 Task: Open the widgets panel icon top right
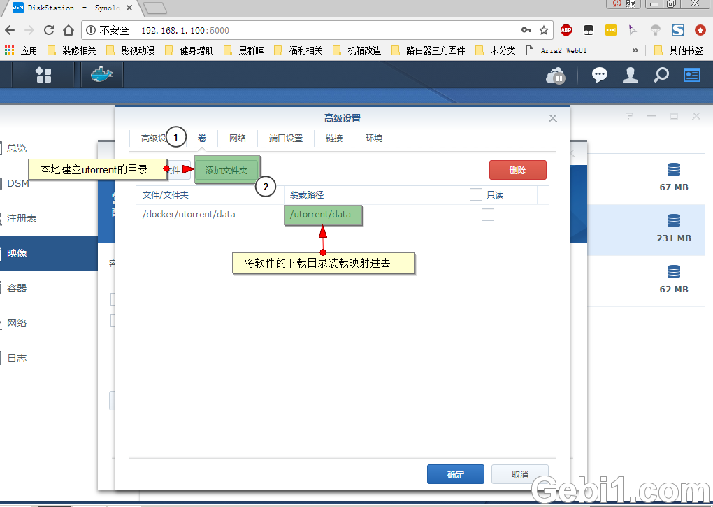[691, 75]
